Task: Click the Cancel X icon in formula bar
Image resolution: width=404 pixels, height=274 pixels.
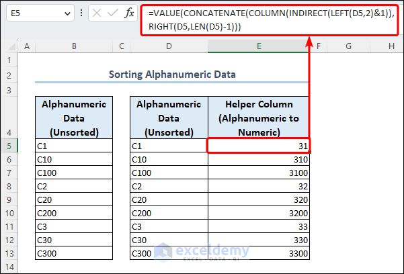Action: [x=97, y=13]
